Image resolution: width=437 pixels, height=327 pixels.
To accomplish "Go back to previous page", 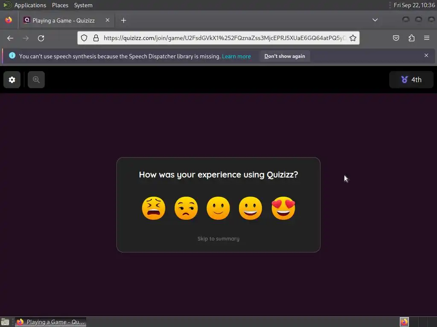I will (x=10, y=38).
